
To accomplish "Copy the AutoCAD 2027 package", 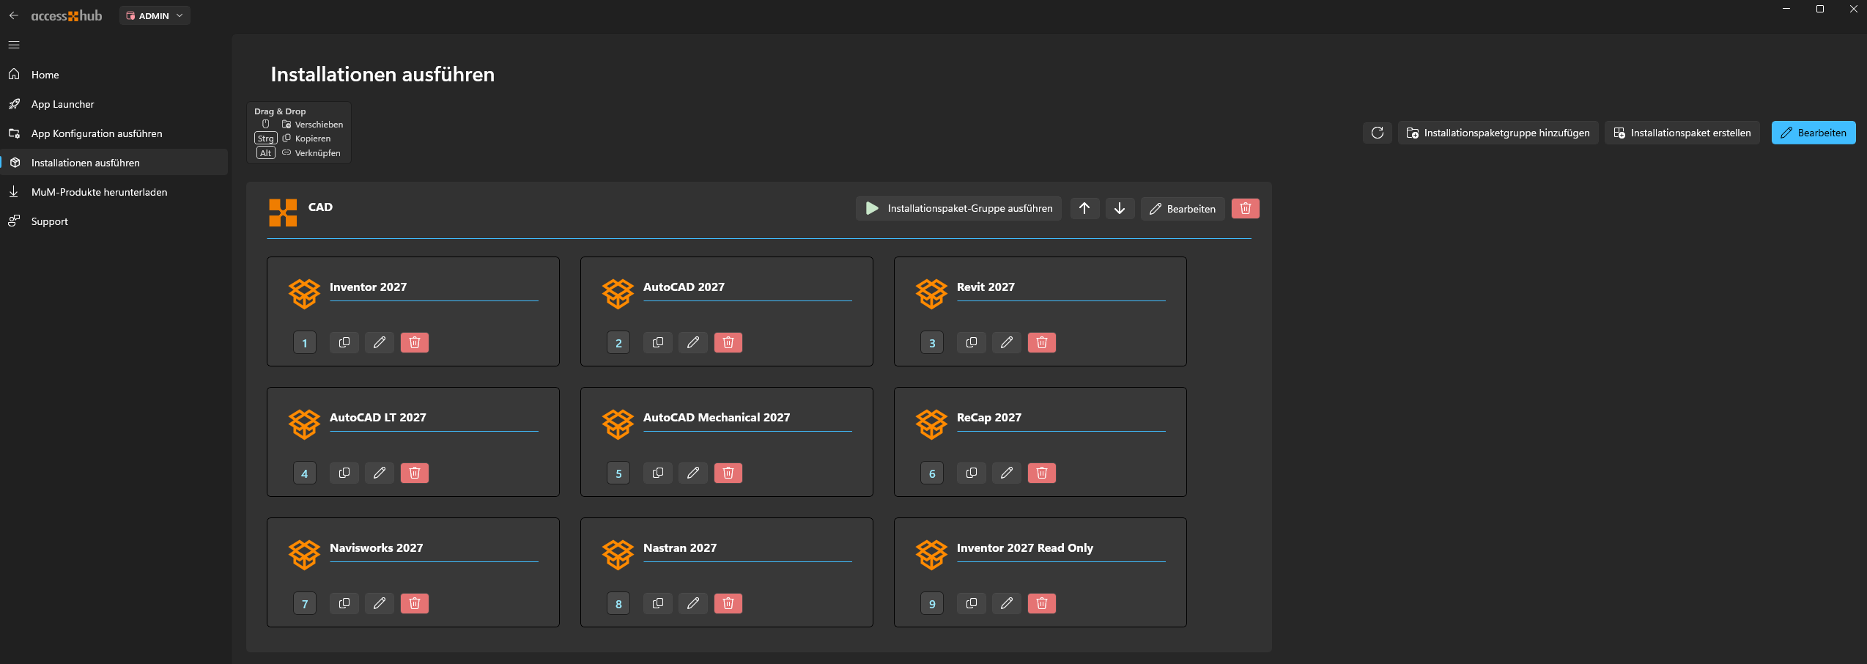I will pos(658,343).
